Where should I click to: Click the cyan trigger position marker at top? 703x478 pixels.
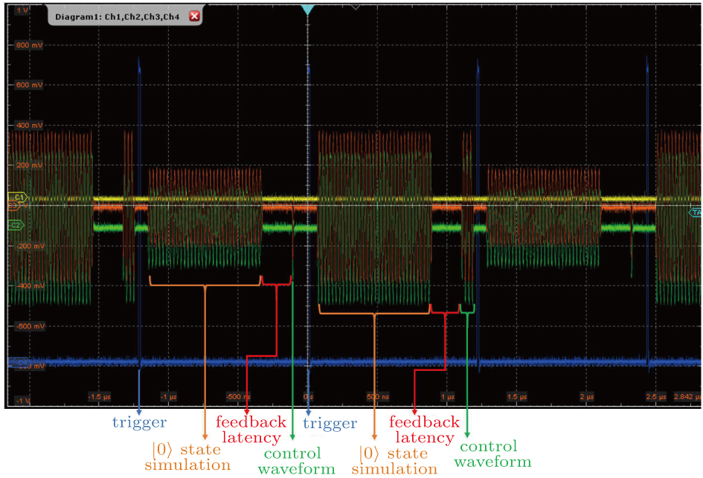[307, 10]
